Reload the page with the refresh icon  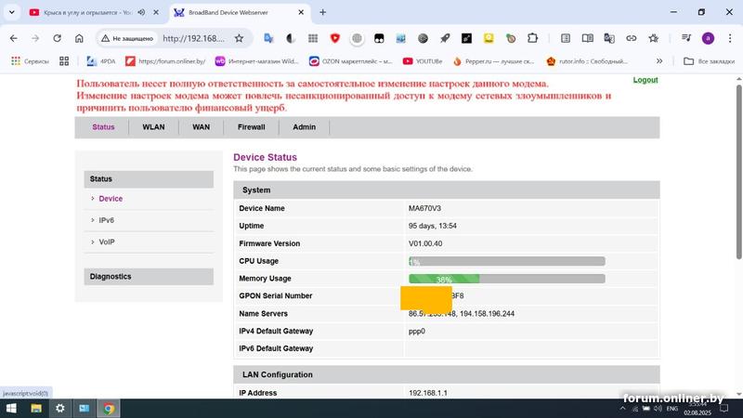tap(57, 38)
